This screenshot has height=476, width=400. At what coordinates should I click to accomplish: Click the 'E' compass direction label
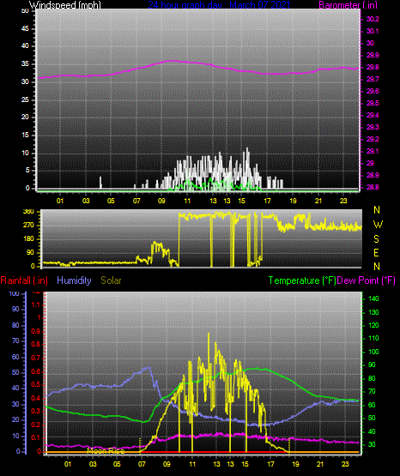pyautogui.click(x=376, y=253)
